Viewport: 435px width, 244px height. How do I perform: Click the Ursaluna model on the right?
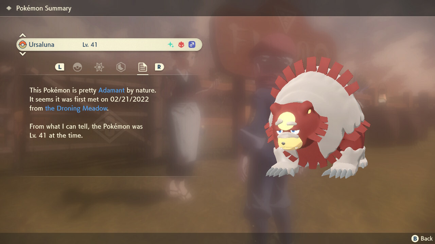tap(317, 118)
